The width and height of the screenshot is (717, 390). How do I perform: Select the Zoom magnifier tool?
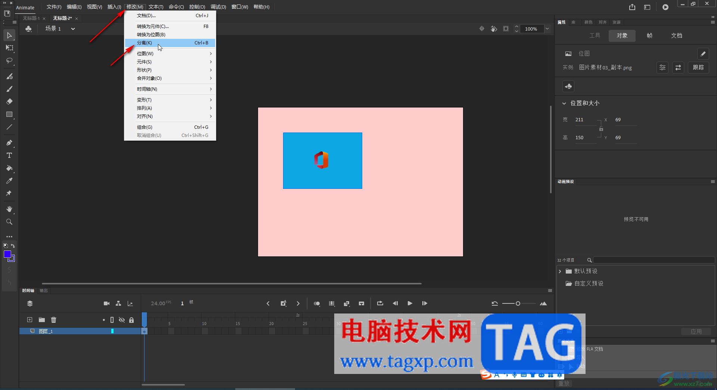[9, 222]
